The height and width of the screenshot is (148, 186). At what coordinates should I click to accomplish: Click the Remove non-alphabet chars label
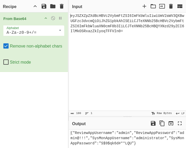[36, 46]
